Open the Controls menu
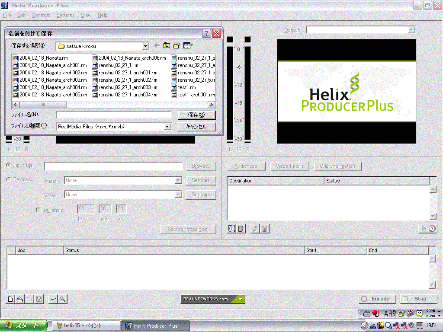The height and width of the screenshot is (332, 443). [41, 15]
